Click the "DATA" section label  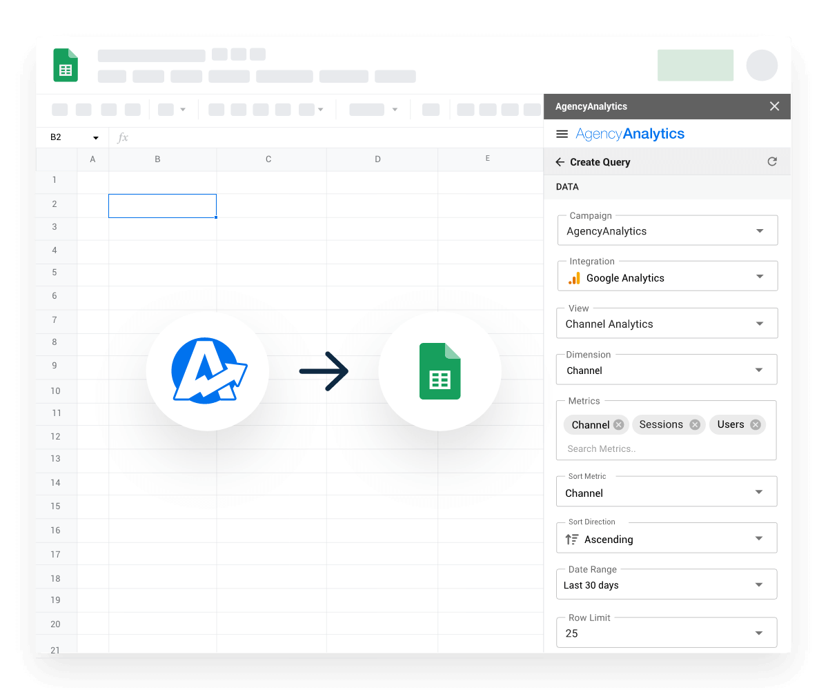(567, 187)
